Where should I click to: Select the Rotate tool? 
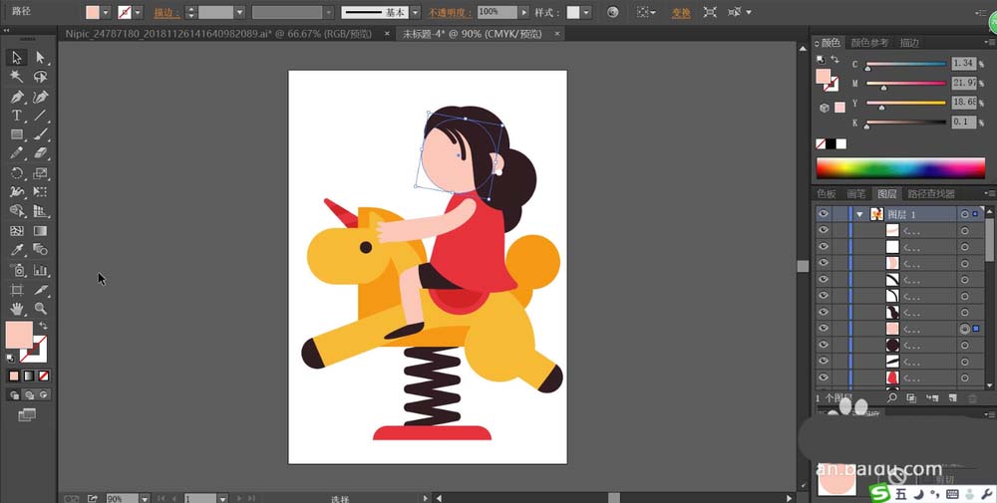[x=17, y=173]
